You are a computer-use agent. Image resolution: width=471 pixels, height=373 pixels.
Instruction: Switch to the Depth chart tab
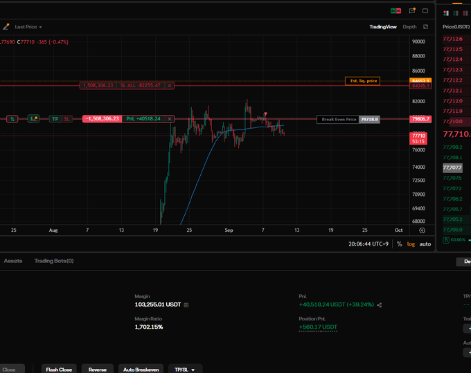pos(409,27)
